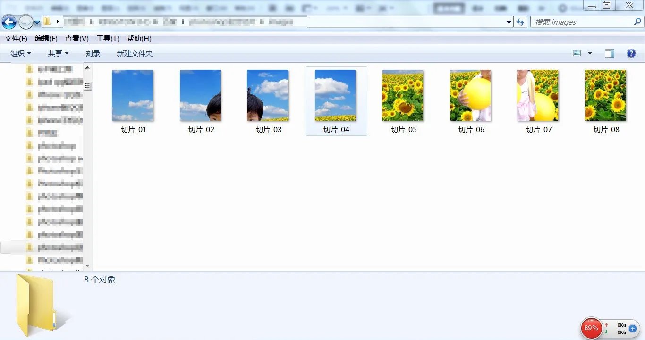645x340 pixels.
Task: Click the refresh button beside address bar
Action: [x=520, y=22]
